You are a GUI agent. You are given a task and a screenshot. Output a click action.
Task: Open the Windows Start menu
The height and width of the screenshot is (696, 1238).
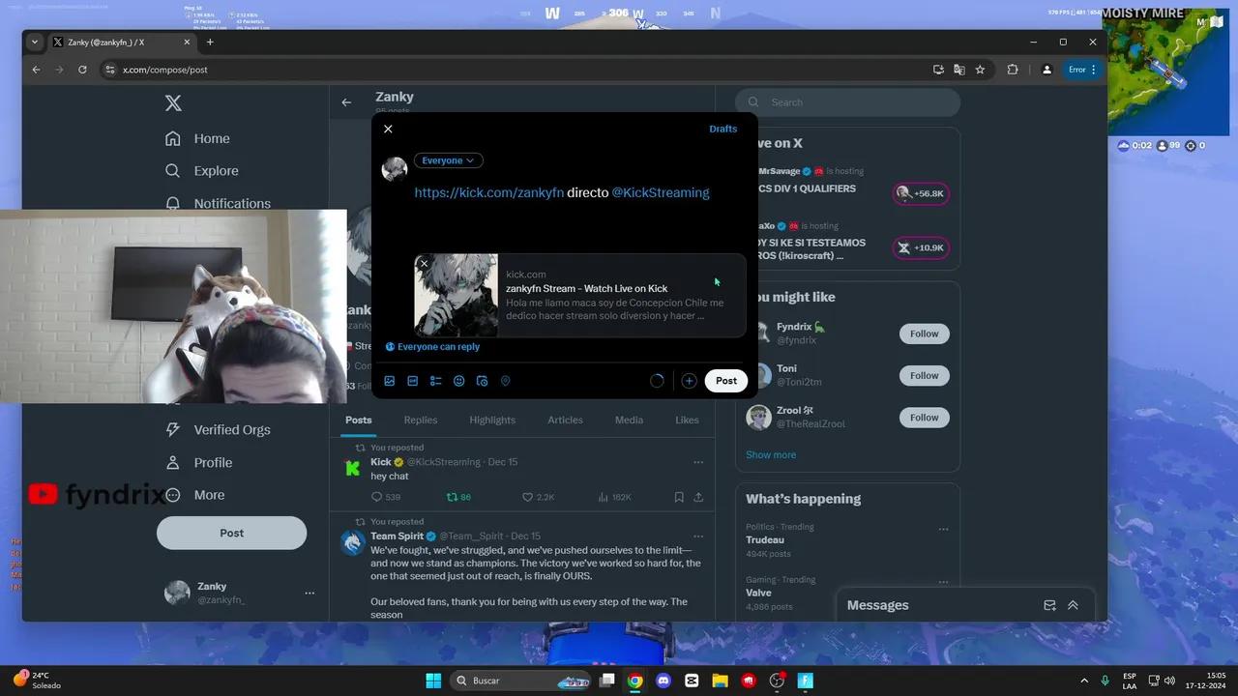pos(433,681)
